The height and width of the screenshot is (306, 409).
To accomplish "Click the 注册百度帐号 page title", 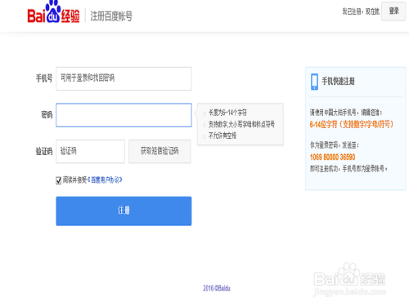I will [111, 16].
